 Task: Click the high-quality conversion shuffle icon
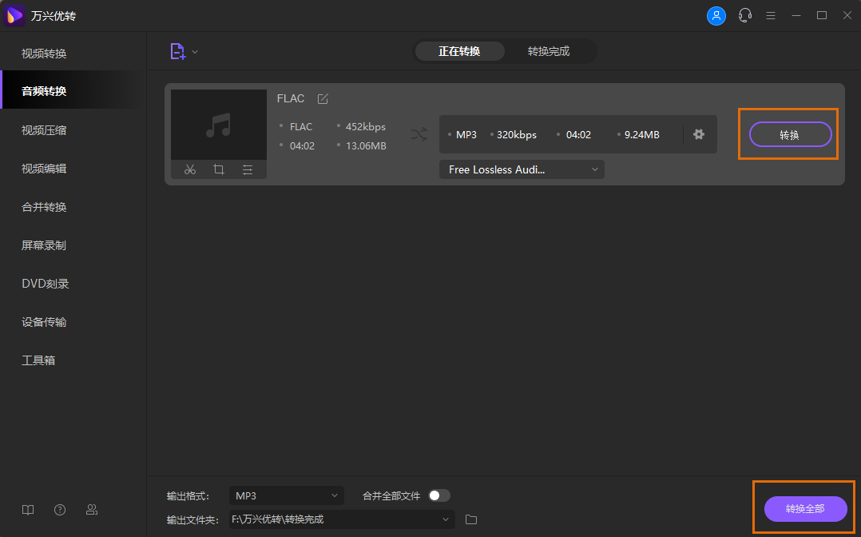tap(419, 134)
